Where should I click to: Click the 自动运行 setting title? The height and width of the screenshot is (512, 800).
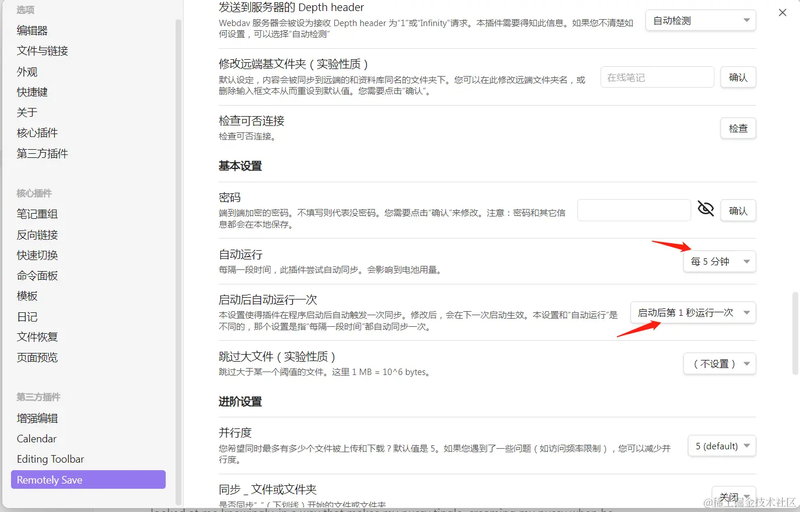pyautogui.click(x=241, y=254)
